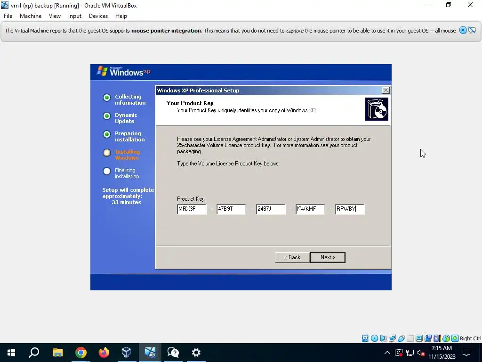Click the keyboard capture green arrow icon

point(455,338)
